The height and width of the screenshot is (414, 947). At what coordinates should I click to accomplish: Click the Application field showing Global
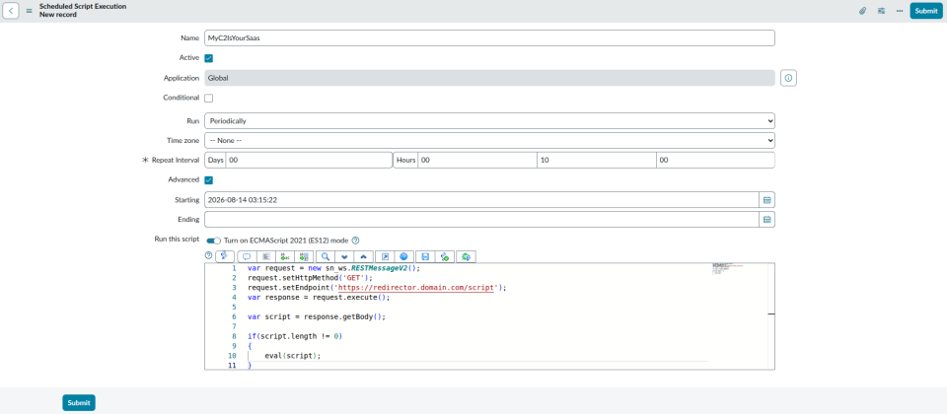click(489, 78)
